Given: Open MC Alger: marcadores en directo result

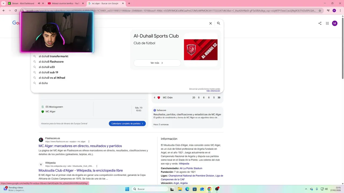Looking at the screenshot, I should click(x=80, y=146).
